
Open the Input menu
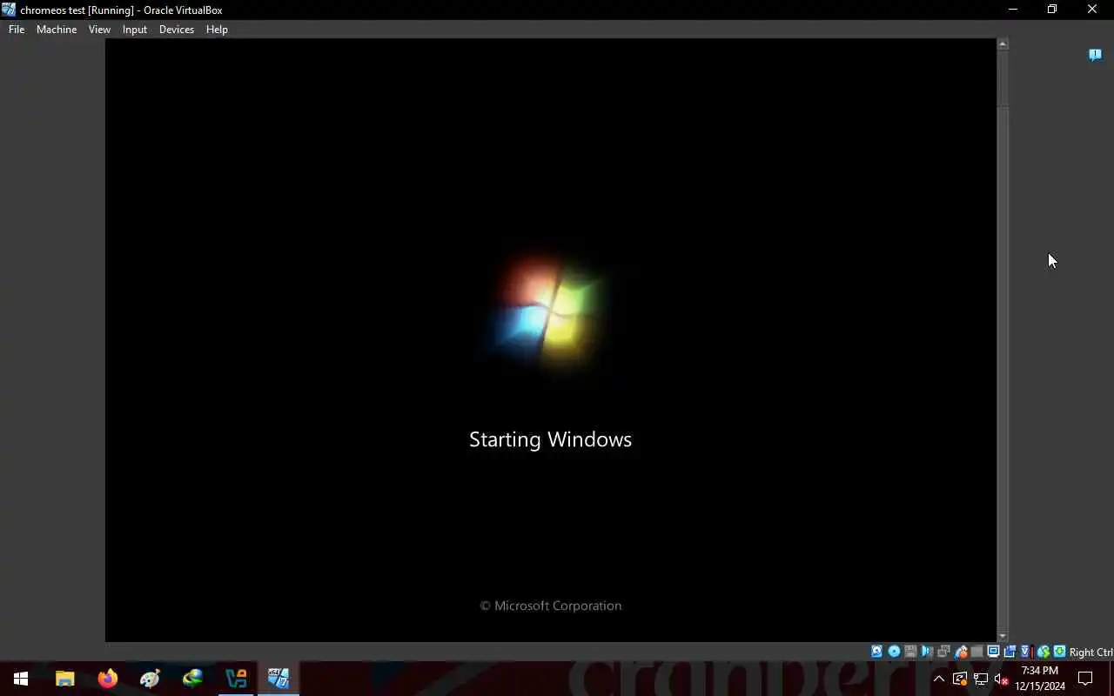(x=135, y=29)
